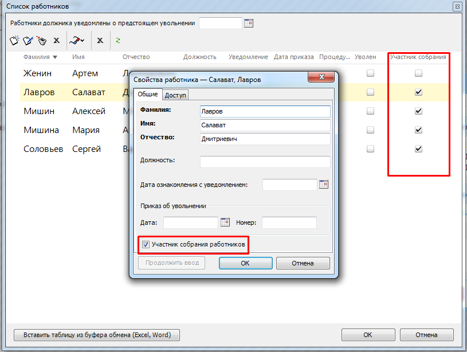Click the X icon beside the bin icon

click(x=56, y=41)
